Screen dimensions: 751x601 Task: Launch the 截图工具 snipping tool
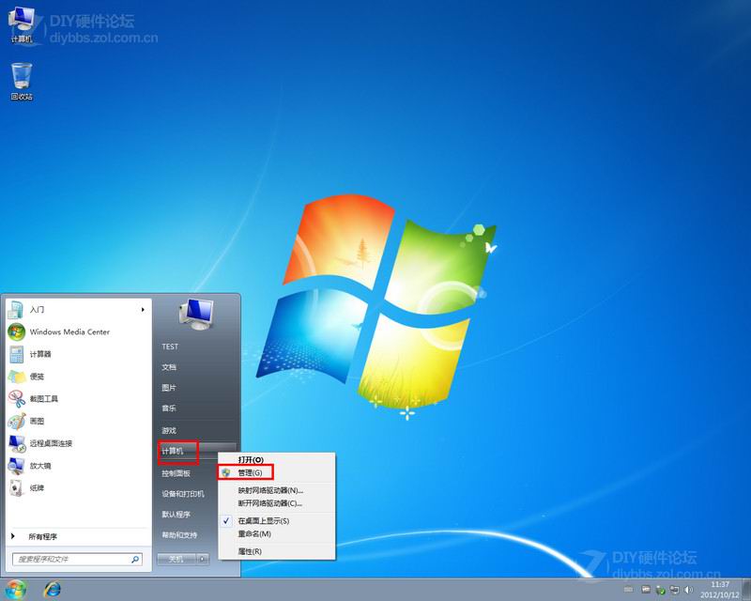pos(78,399)
